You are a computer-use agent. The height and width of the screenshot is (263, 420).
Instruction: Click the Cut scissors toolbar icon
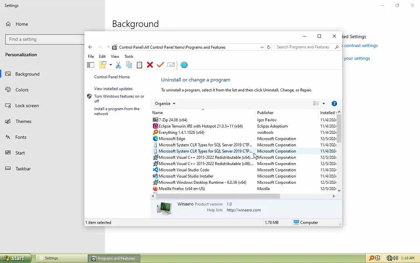118,65
